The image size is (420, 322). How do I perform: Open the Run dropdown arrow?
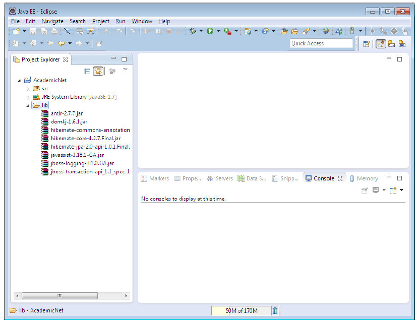(x=218, y=31)
